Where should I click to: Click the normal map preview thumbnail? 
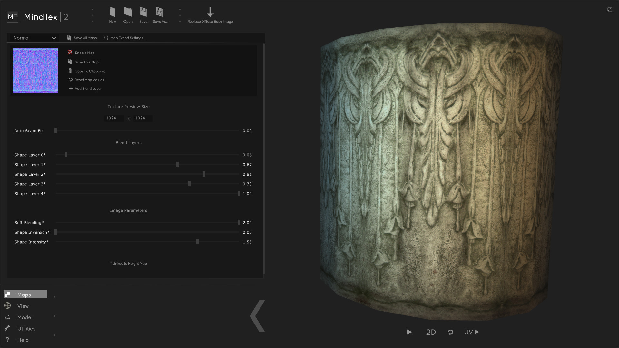tap(35, 70)
